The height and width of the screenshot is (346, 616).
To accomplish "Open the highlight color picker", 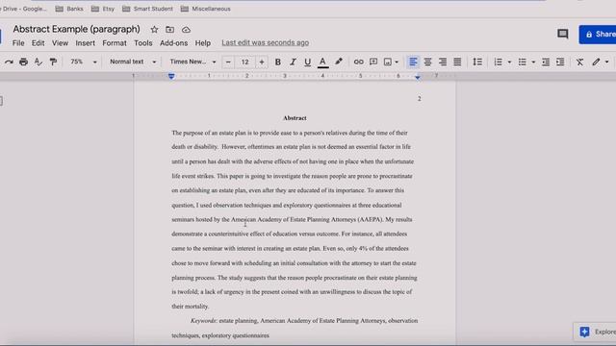I will coord(338,62).
